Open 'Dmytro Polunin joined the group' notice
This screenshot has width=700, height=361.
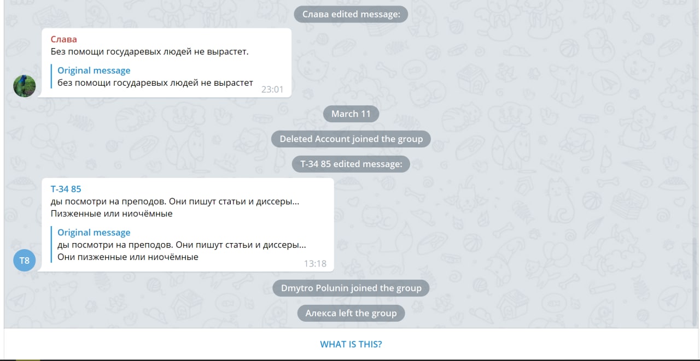[351, 288]
